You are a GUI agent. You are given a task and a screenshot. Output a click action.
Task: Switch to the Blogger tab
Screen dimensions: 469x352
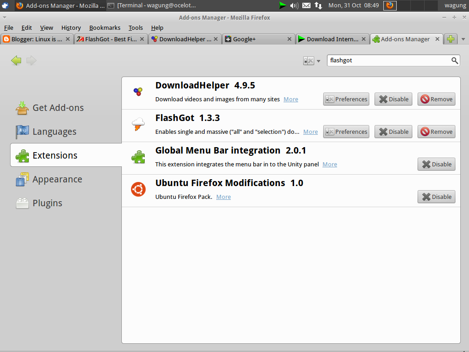click(37, 39)
